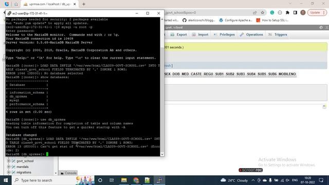Click the browser home icon tab
This screenshot has height=185, width=329.
[16, 4]
